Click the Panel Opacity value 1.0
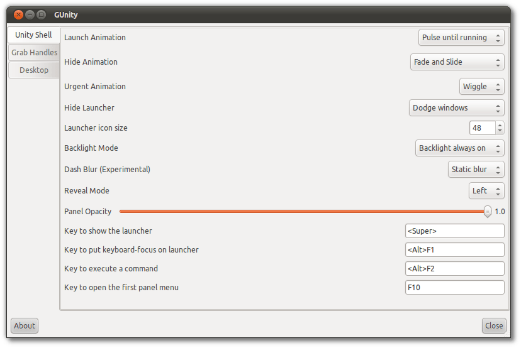Viewport: 521px width, 348px height. pos(500,212)
